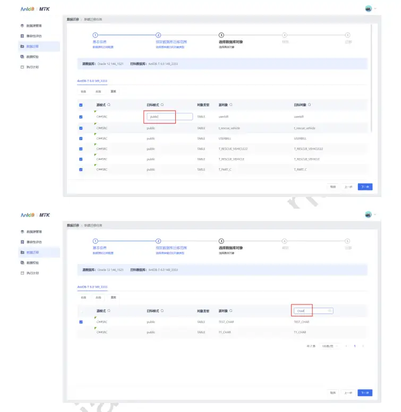Clear the CHAR search box using its clear icon

click(329, 311)
